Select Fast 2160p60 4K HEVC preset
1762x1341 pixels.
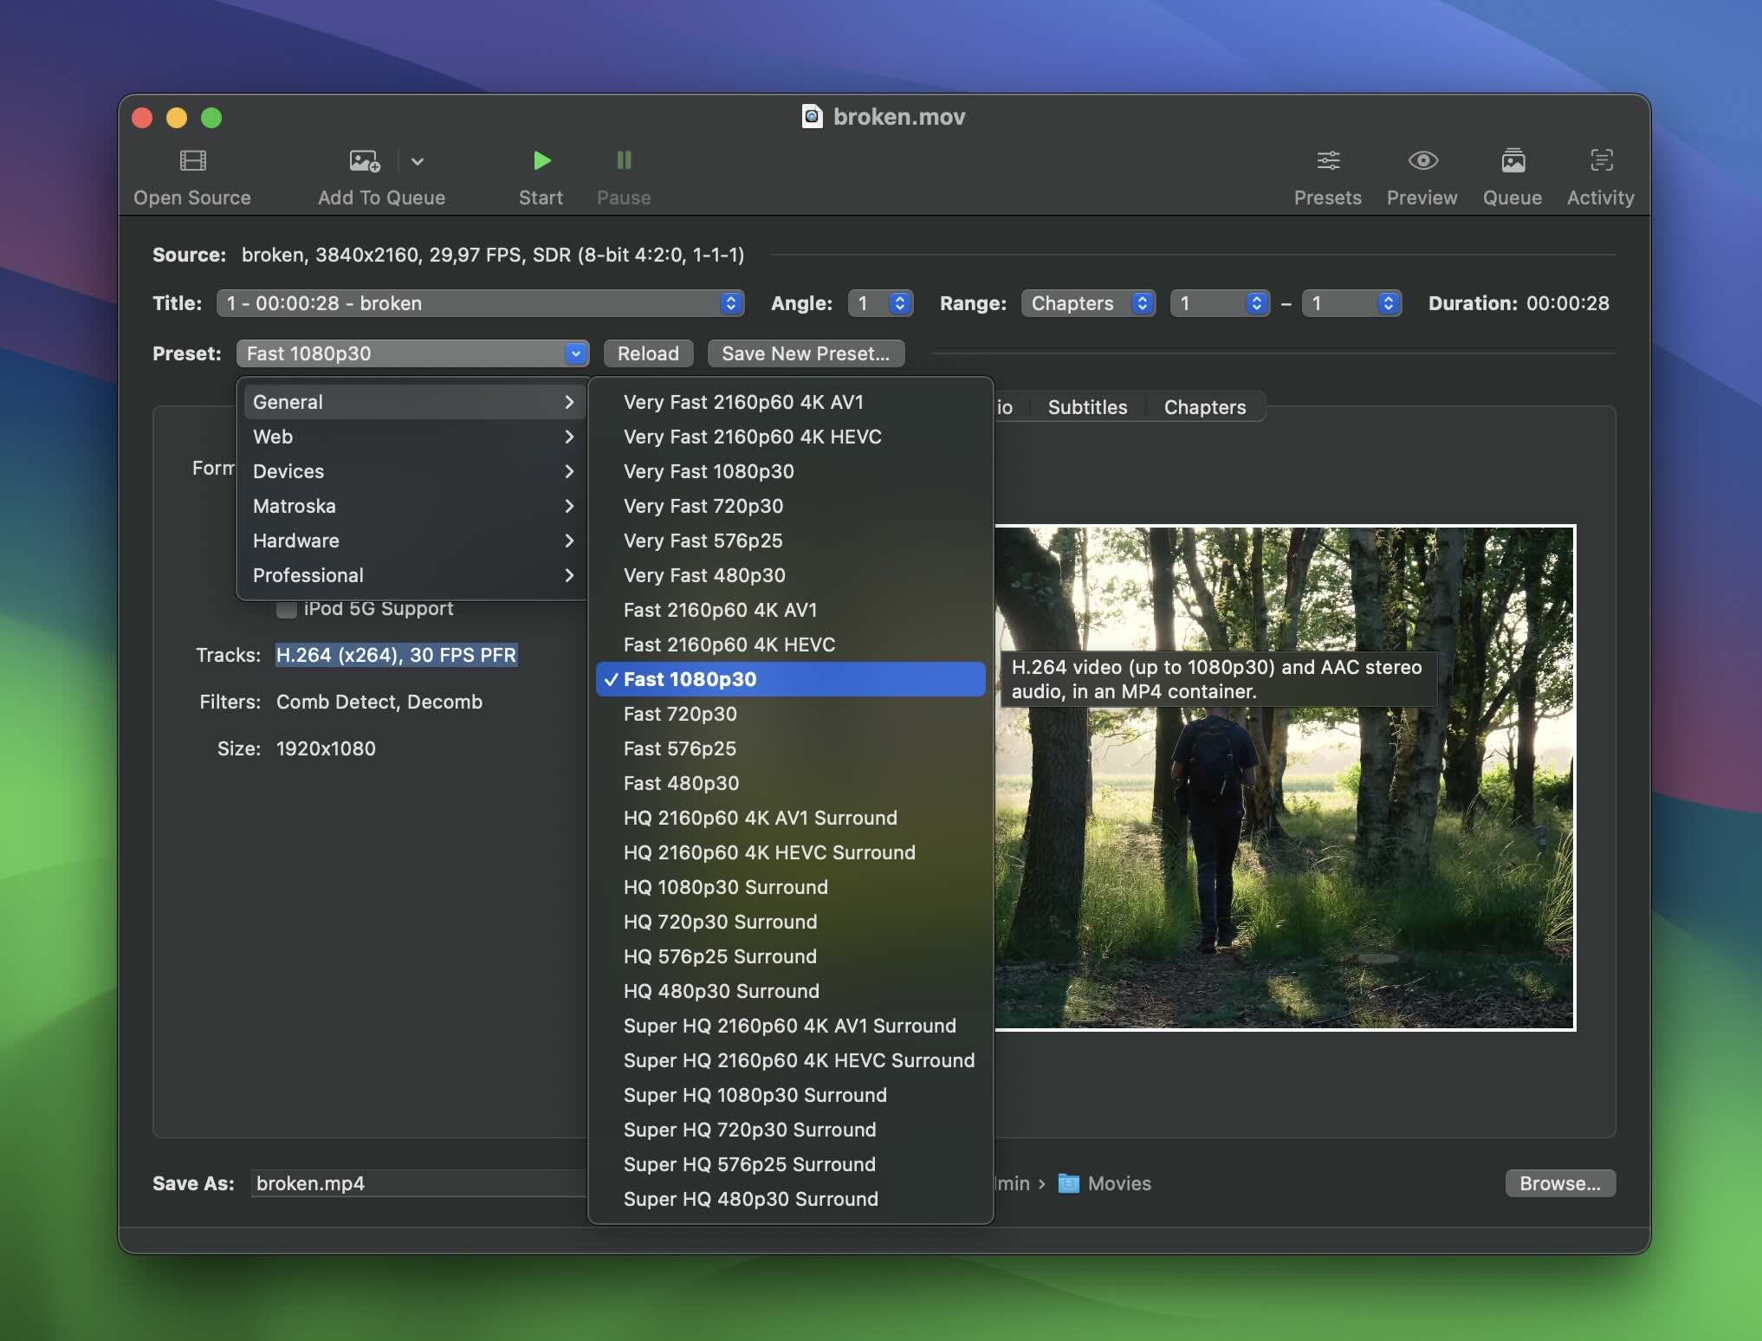point(791,645)
